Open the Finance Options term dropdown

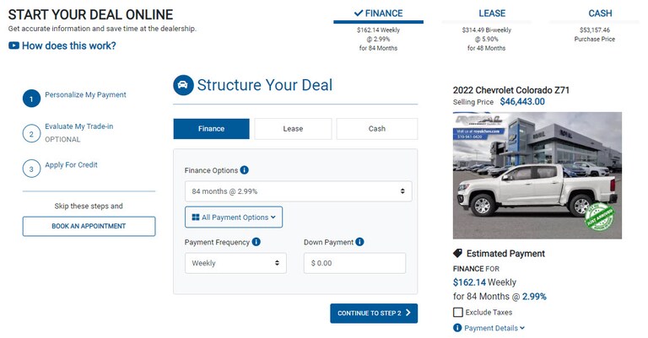298,191
